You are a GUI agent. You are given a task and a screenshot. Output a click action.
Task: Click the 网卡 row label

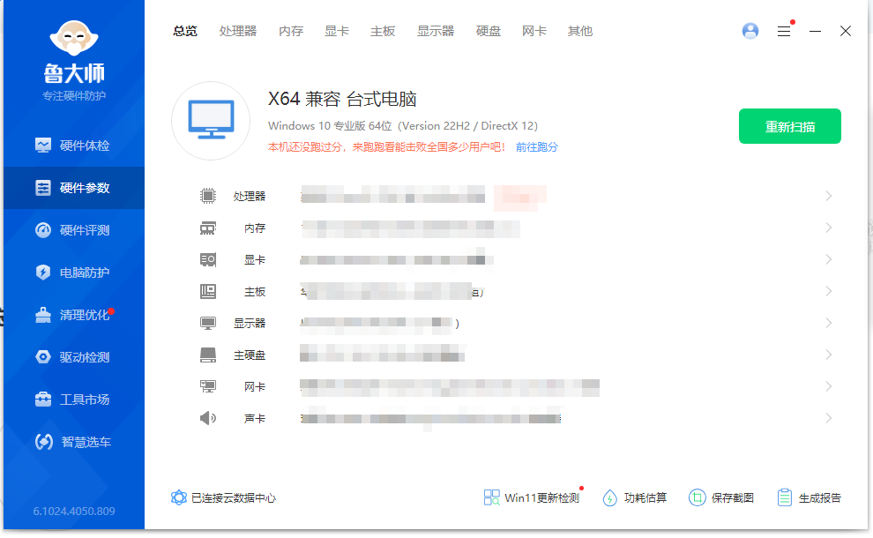pos(255,386)
